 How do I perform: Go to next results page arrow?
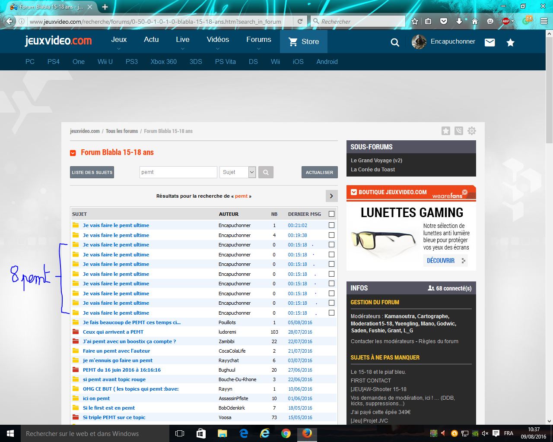pos(331,196)
